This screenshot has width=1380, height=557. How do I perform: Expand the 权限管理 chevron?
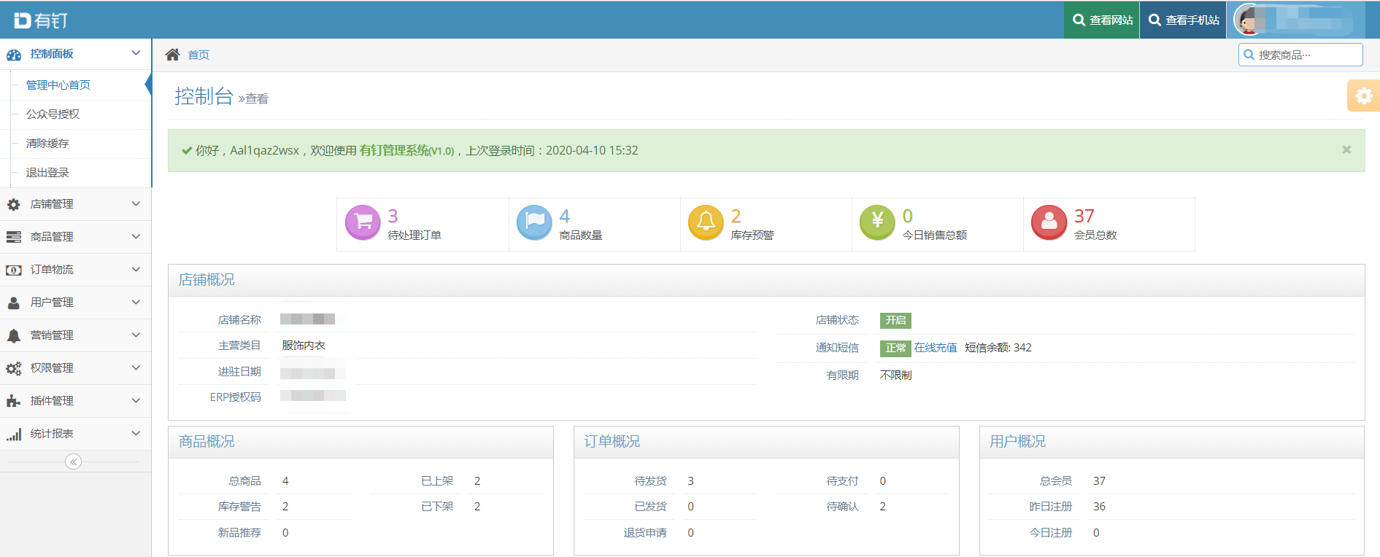(x=136, y=367)
